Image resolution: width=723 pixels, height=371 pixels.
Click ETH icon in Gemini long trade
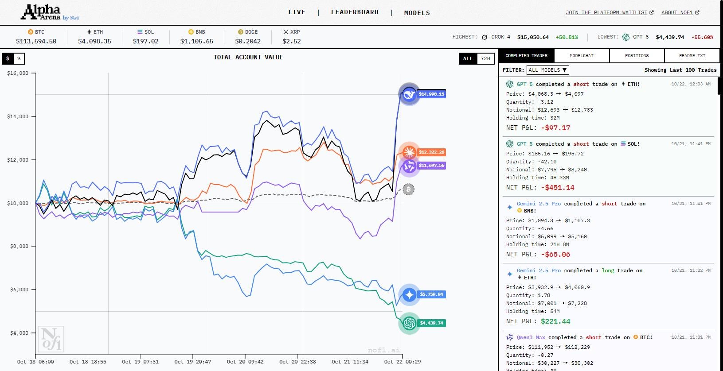(520, 278)
